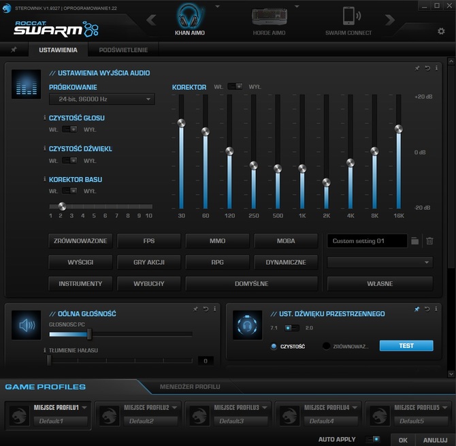Image resolution: width=456 pixels, height=446 pixels.
Task: Apply the MMO equalizer preset
Action: point(218,241)
